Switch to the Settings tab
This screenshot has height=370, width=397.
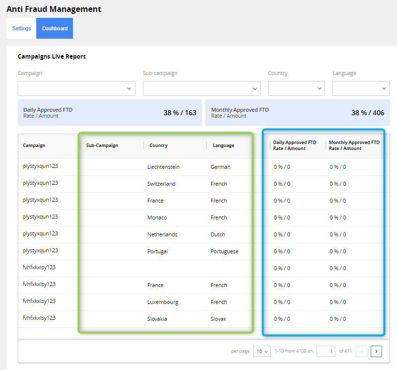point(21,28)
